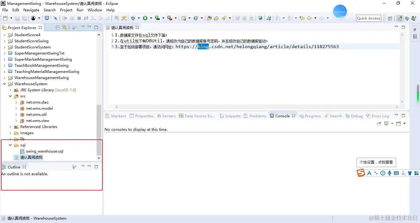Click the Quick Access search field
Image resolution: width=420 pixels, height=223 pixels.
coord(369,18)
